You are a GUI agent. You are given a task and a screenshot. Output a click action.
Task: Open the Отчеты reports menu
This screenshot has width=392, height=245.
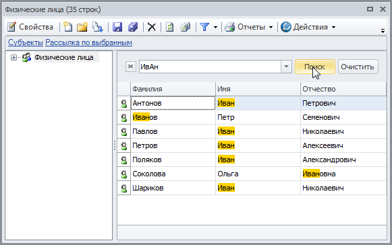click(x=249, y=27)
